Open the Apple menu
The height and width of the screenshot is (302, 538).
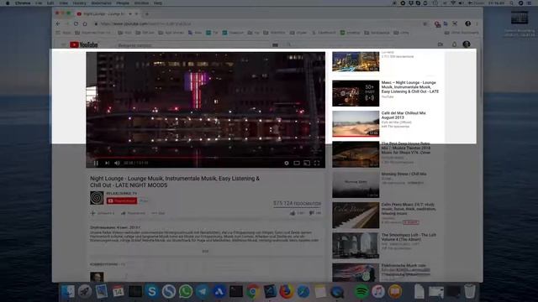pyautogui.click(x=8, y=3)
